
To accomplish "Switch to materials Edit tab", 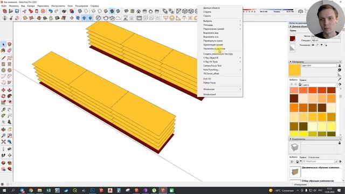I will 303,80.
